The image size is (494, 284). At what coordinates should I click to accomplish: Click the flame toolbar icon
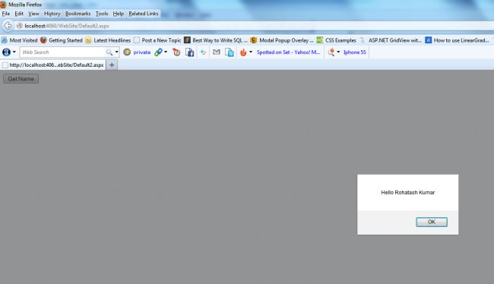pos(243,52)
